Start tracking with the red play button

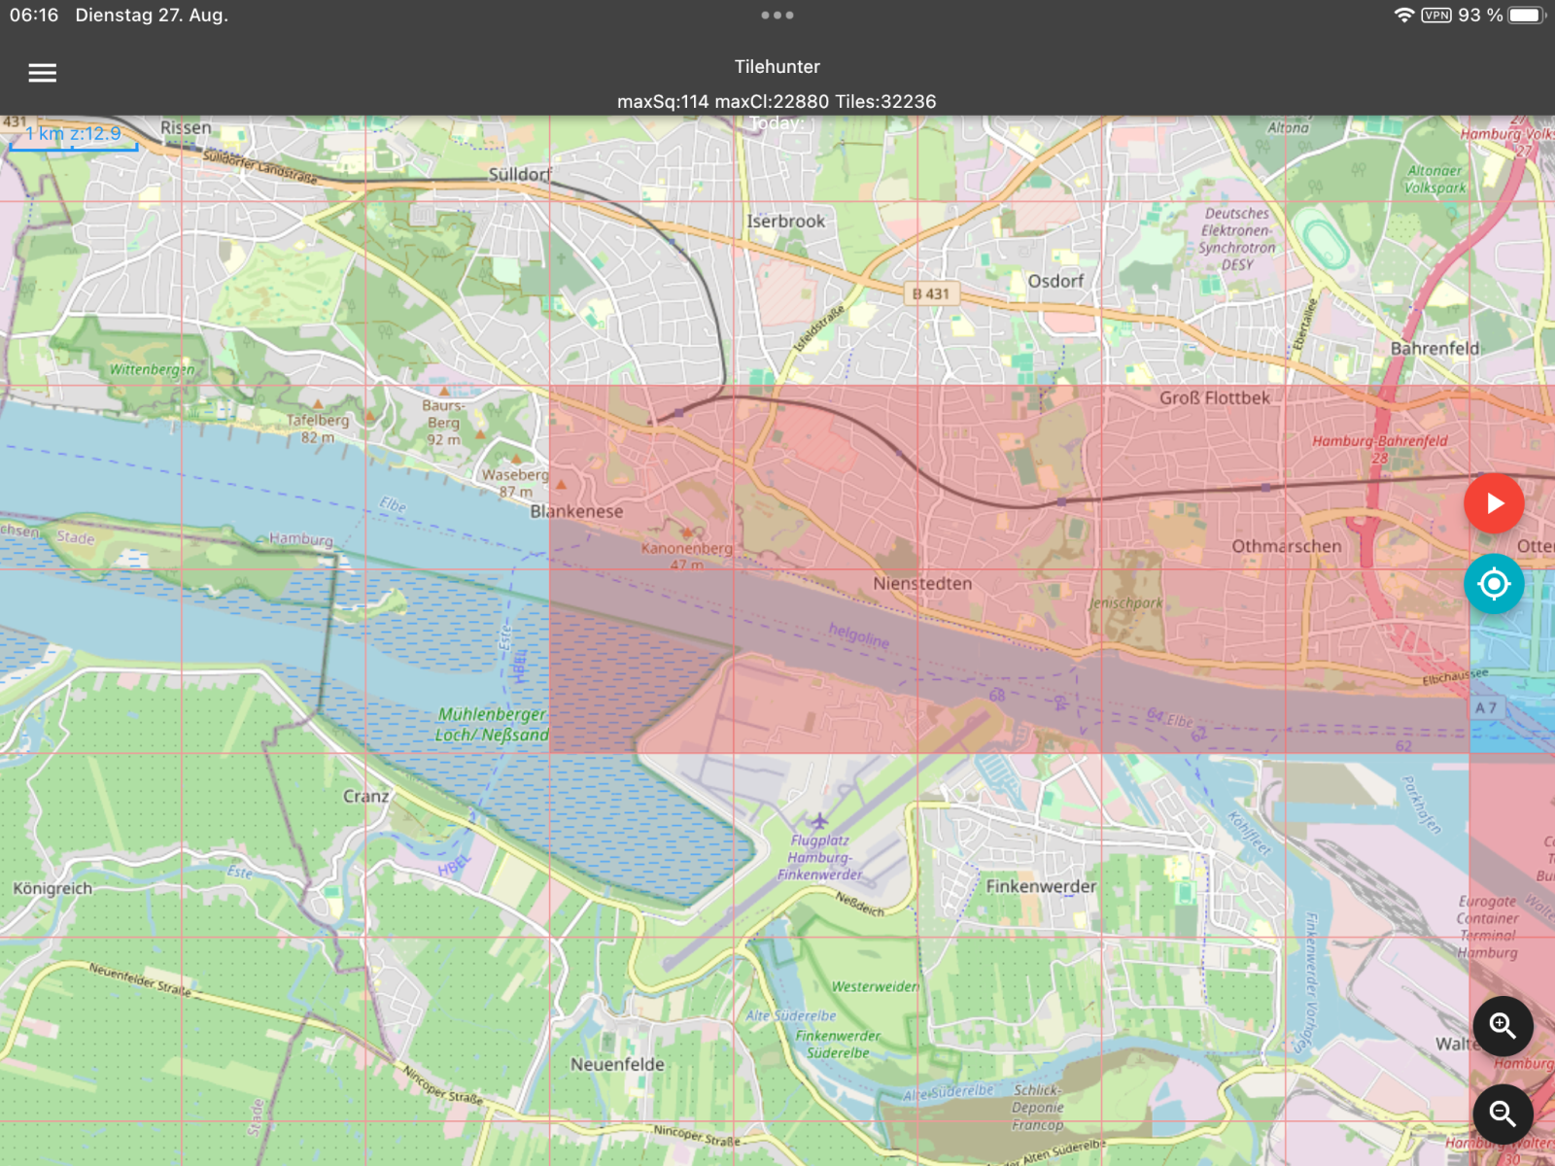(1494, 503)
